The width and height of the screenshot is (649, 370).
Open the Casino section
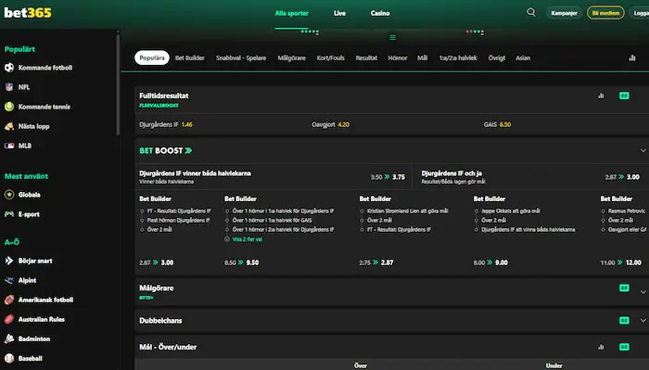380,13
